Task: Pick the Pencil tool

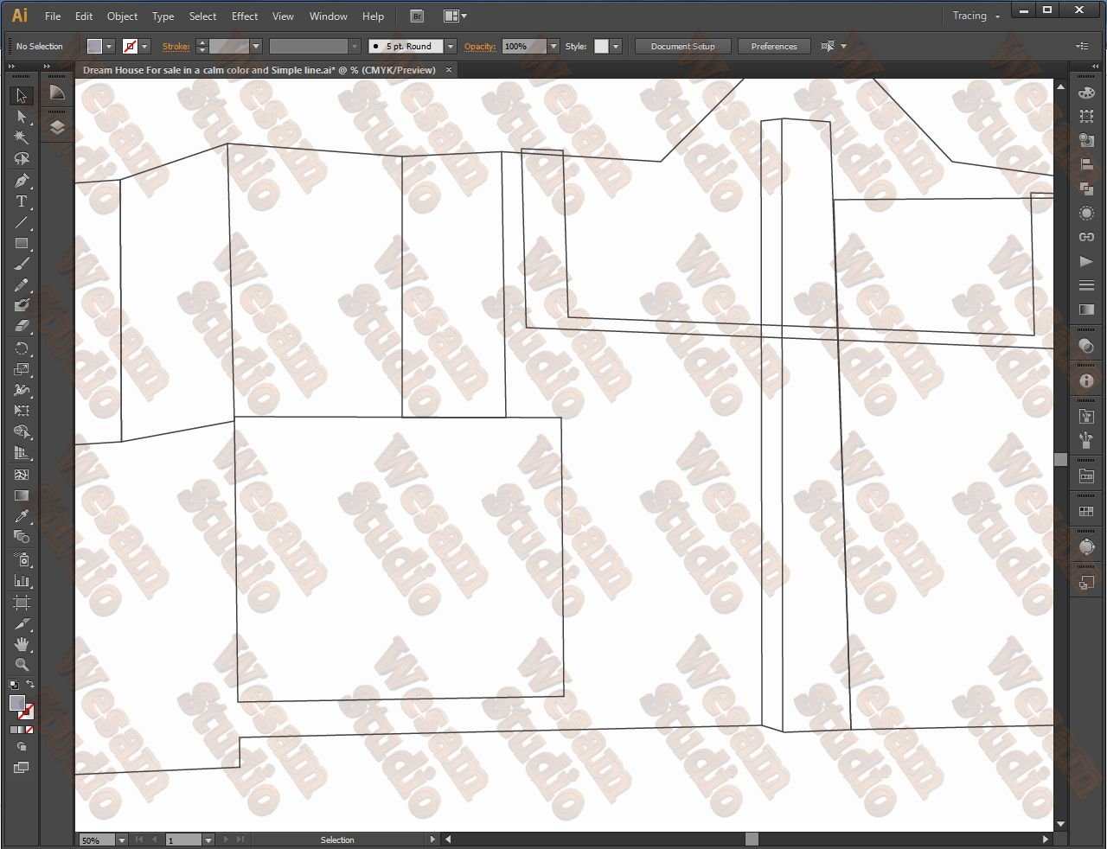Action: (x=22, y=284)
